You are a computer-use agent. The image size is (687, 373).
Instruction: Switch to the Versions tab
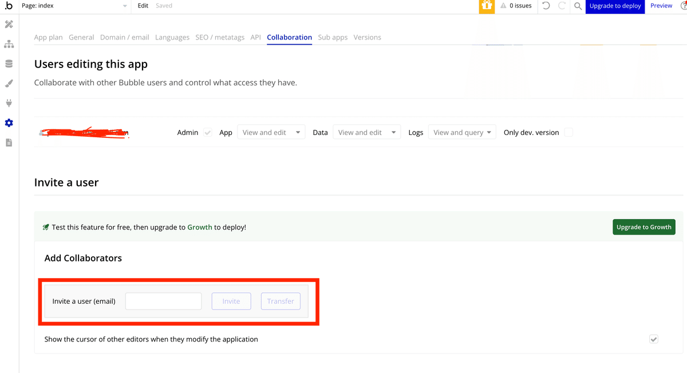367,37
